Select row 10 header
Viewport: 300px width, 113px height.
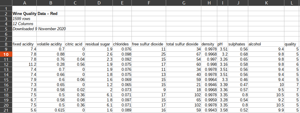(x=6, y=54)
